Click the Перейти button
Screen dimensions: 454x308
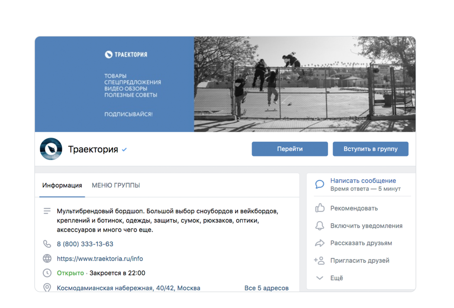pyautogui.click(x=290, y=149)
